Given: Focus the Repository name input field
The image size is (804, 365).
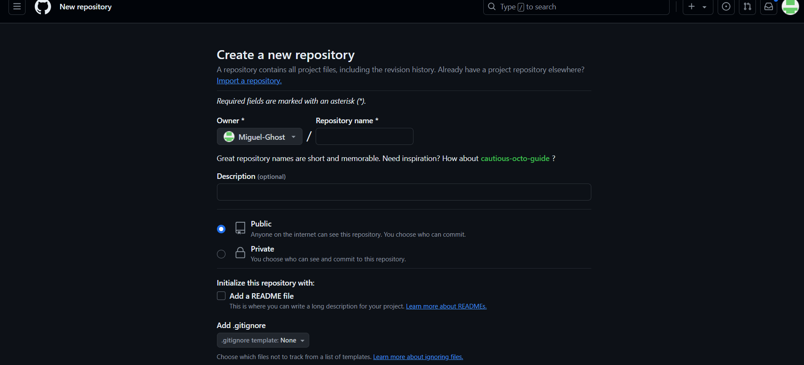Looking at the screenshot, I should 365,136.
